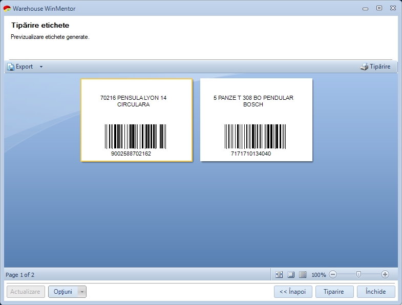This screenshot has height=305, width=402.
Task: Click the Export disk icon
Action: click(11, 67)
